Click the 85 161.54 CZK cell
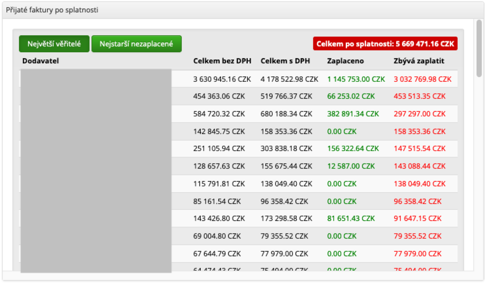The image size is (487, 285). point(217,201)
